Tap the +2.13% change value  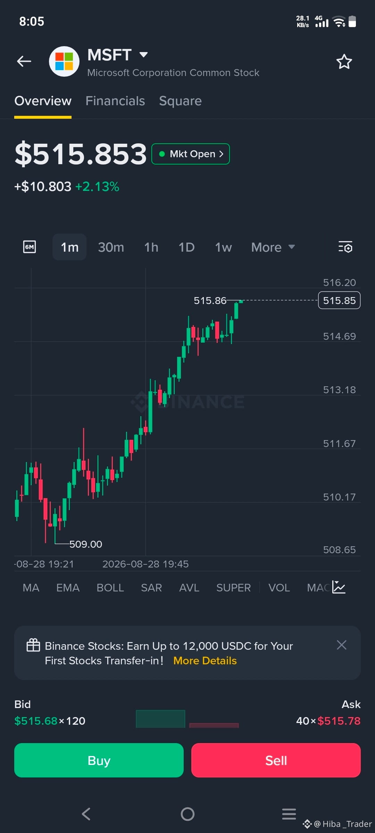point(97,187)
